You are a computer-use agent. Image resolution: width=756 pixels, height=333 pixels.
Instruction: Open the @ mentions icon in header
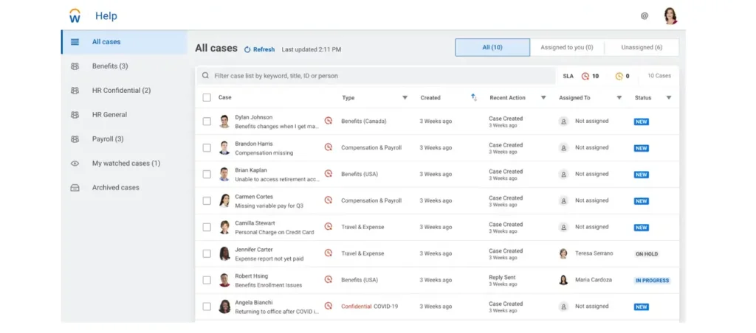(644, 15)
